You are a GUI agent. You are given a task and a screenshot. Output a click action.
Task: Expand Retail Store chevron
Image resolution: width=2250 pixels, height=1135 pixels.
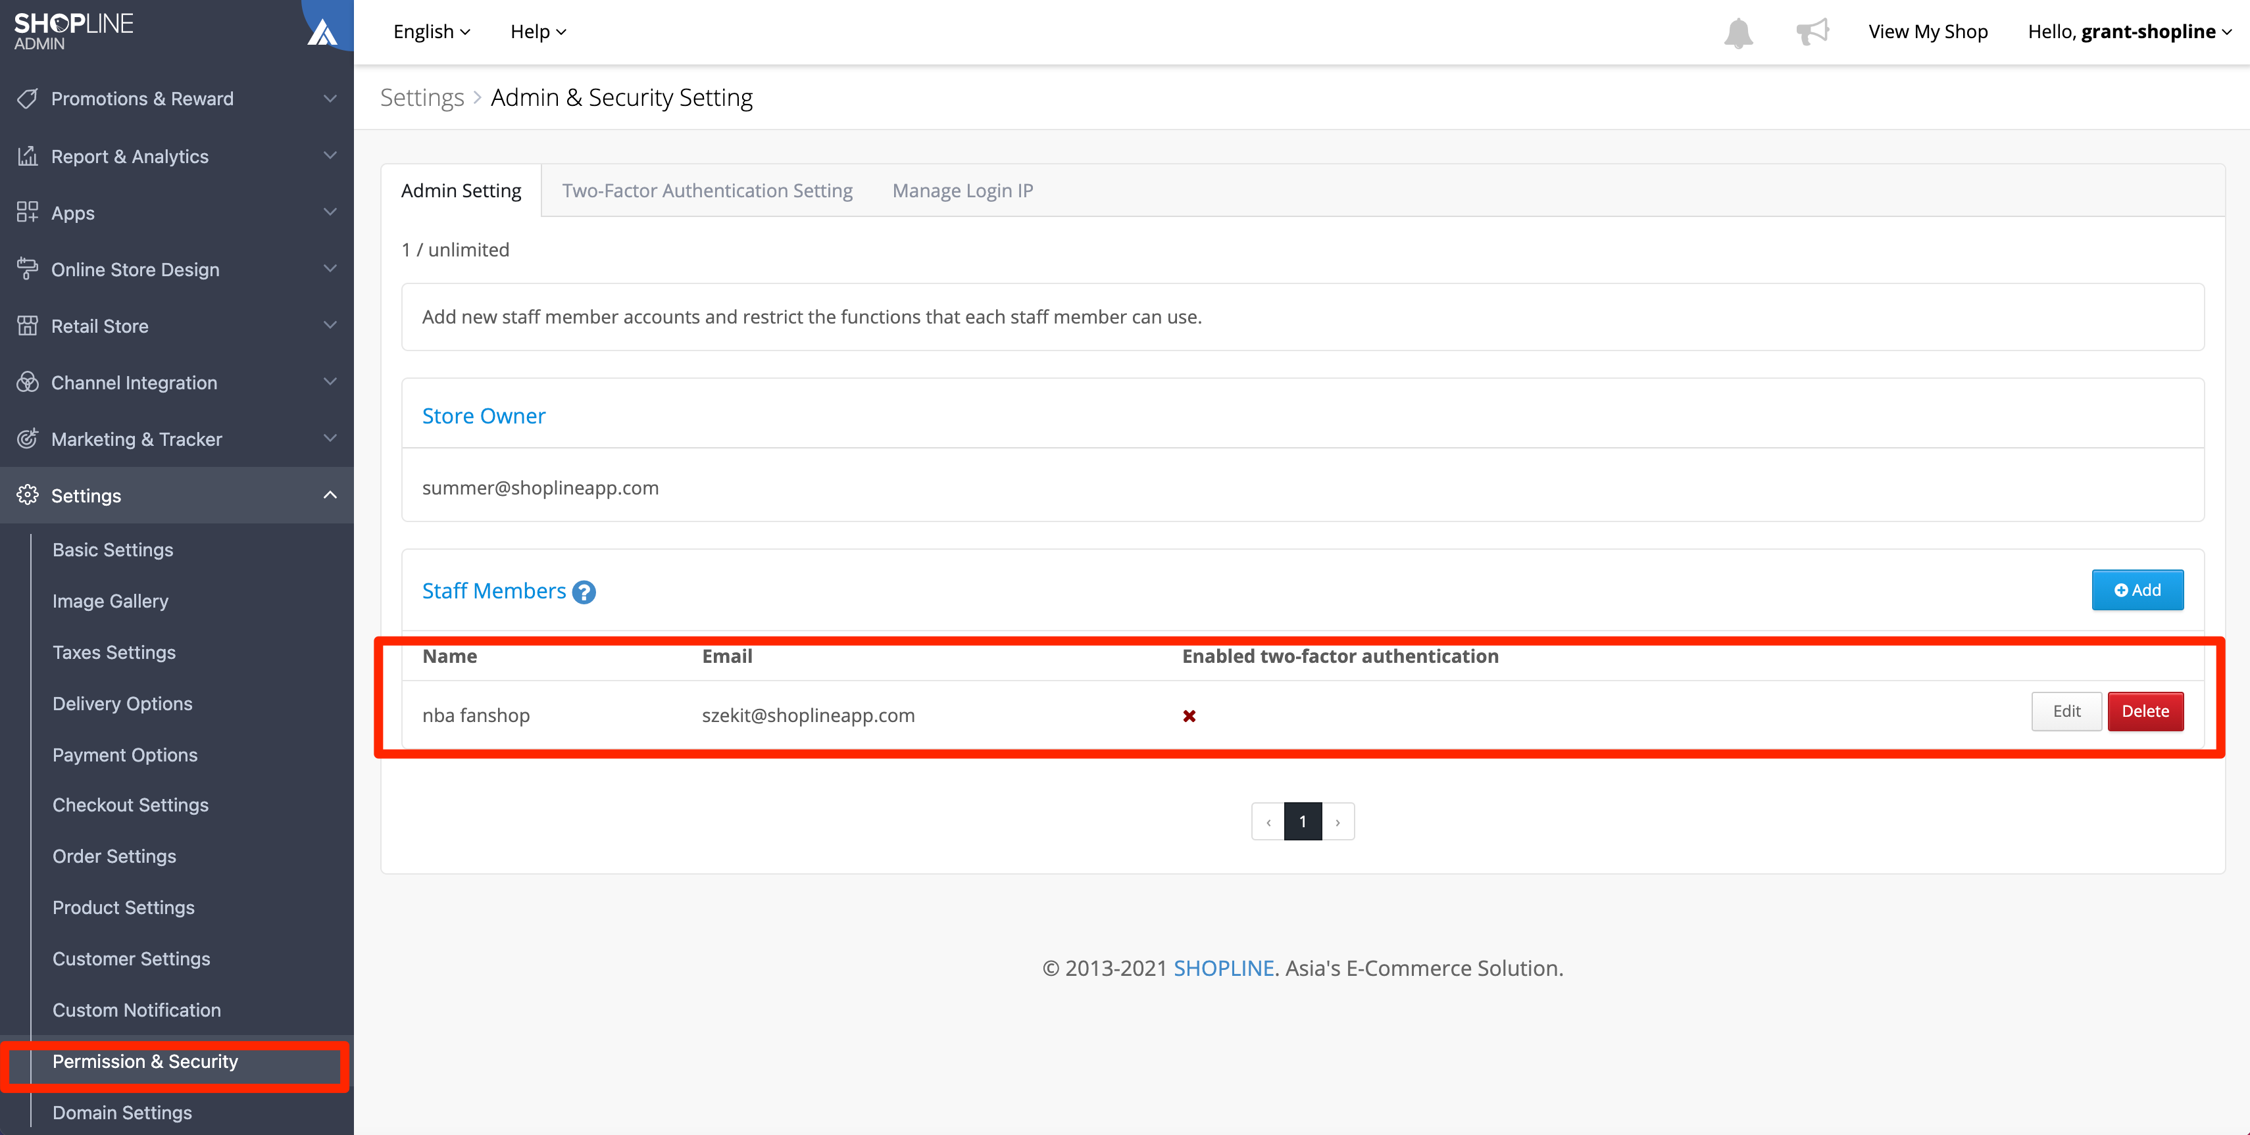[330, 325]
